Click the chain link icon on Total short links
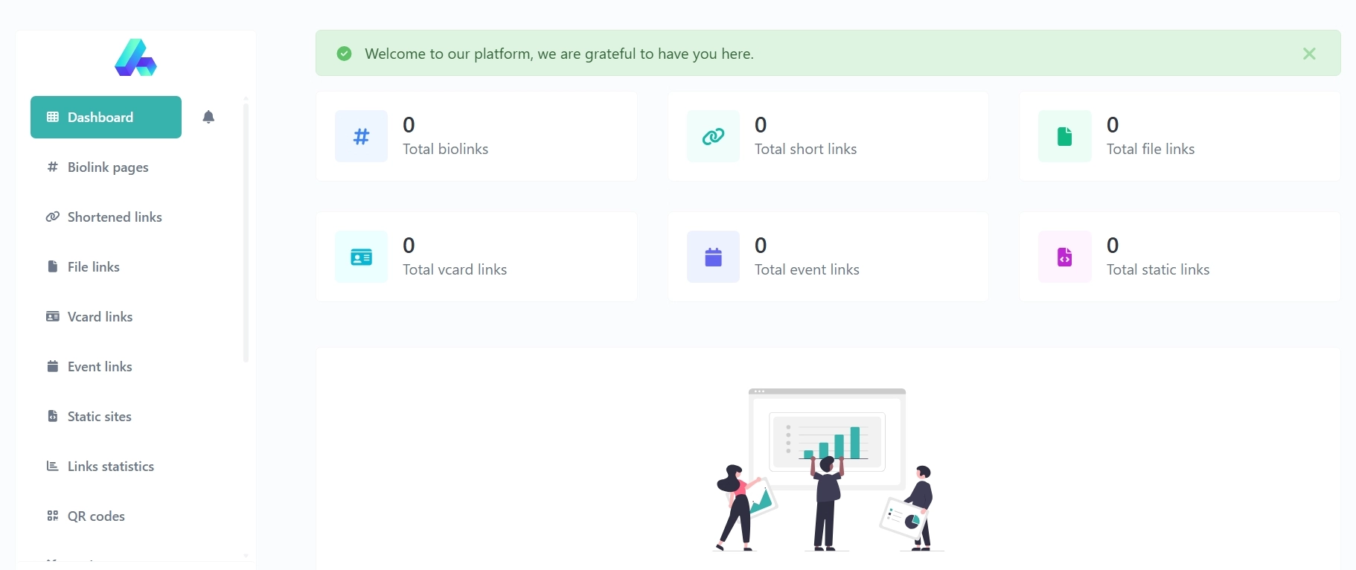The width and height of the screenshot is (1356, 570). (713, 136)
